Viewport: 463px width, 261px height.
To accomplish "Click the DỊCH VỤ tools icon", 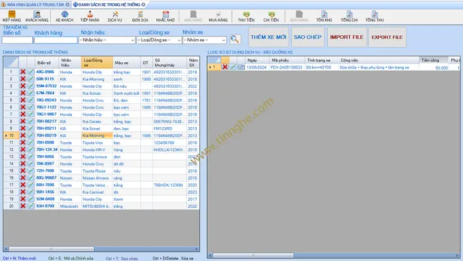I will [115, 16].
